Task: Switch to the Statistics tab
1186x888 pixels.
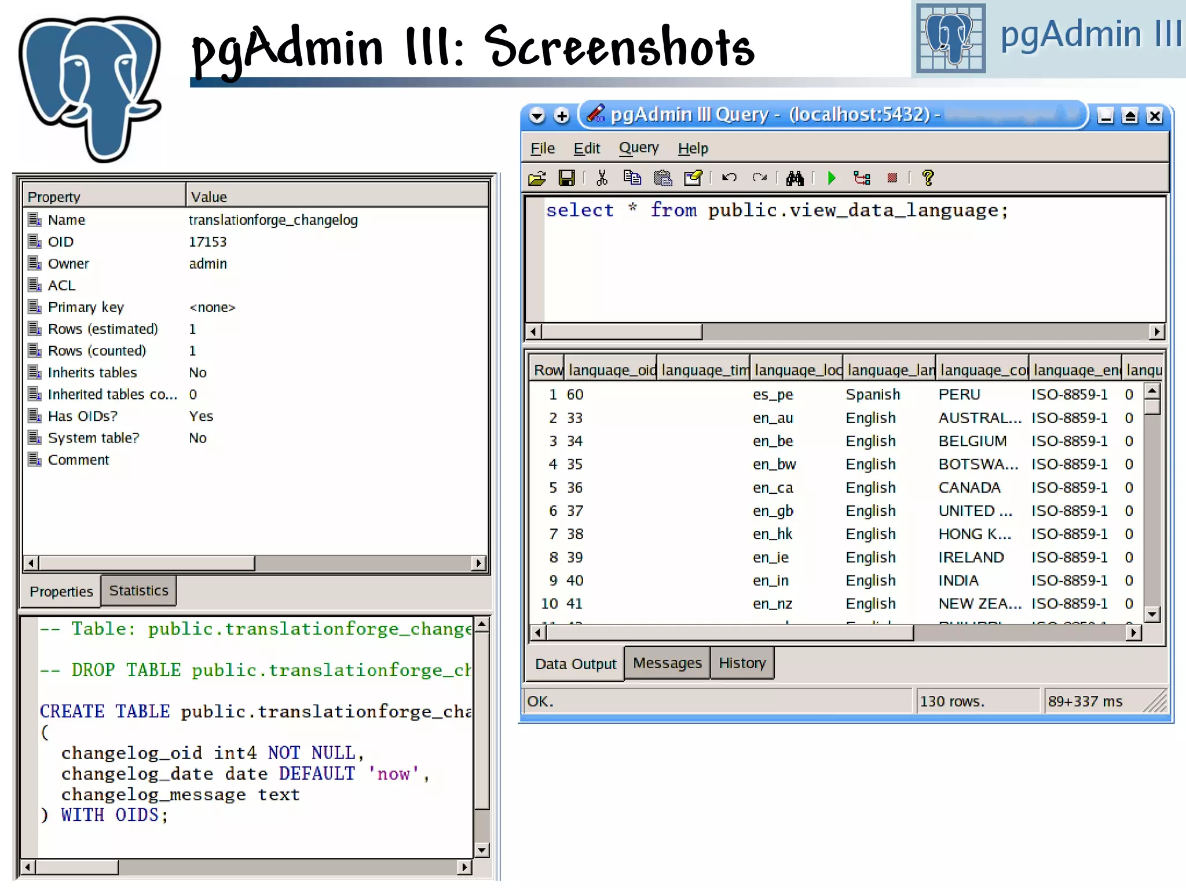Action: 138,590
